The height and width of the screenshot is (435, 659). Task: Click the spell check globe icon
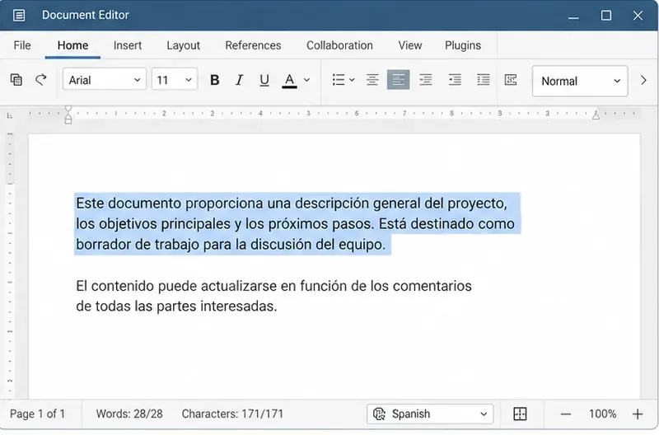click(379, 414)
